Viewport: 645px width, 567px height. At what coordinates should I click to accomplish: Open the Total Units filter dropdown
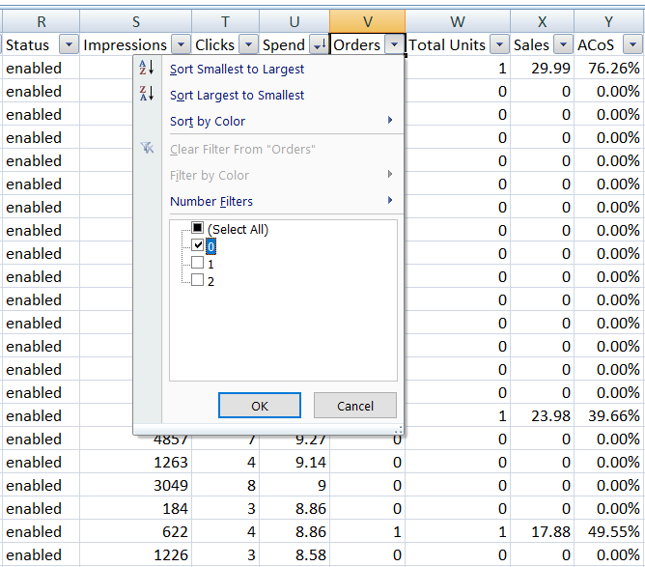tap(499, 44)
